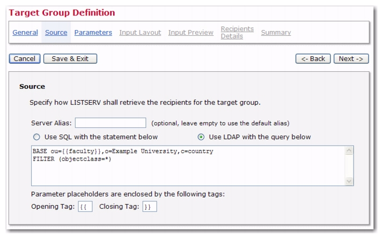Open the Recipients Details tab
Screen dimensions: 383x242
[237, 33]
